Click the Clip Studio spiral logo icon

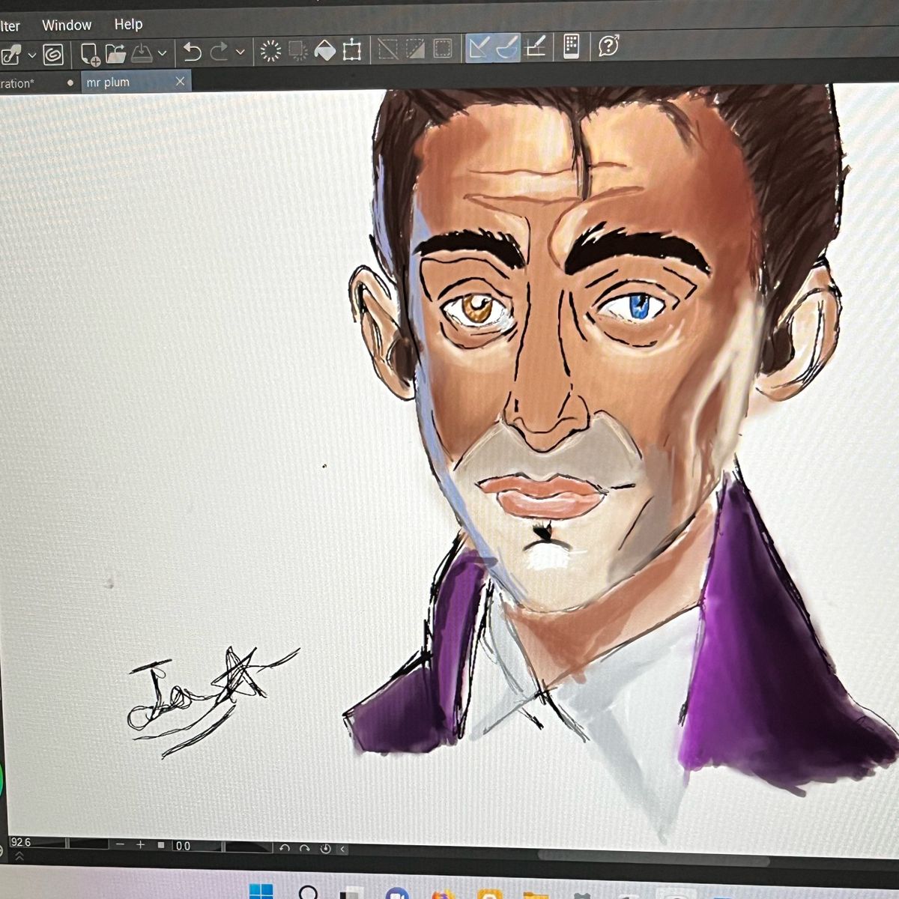(53, 54)
